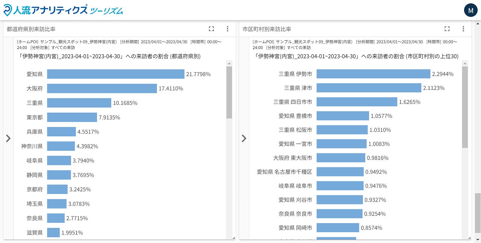Expand the left panel side chevron
Image resolution: width=481 pixels, height=243 pixels.
click(8, 139)
